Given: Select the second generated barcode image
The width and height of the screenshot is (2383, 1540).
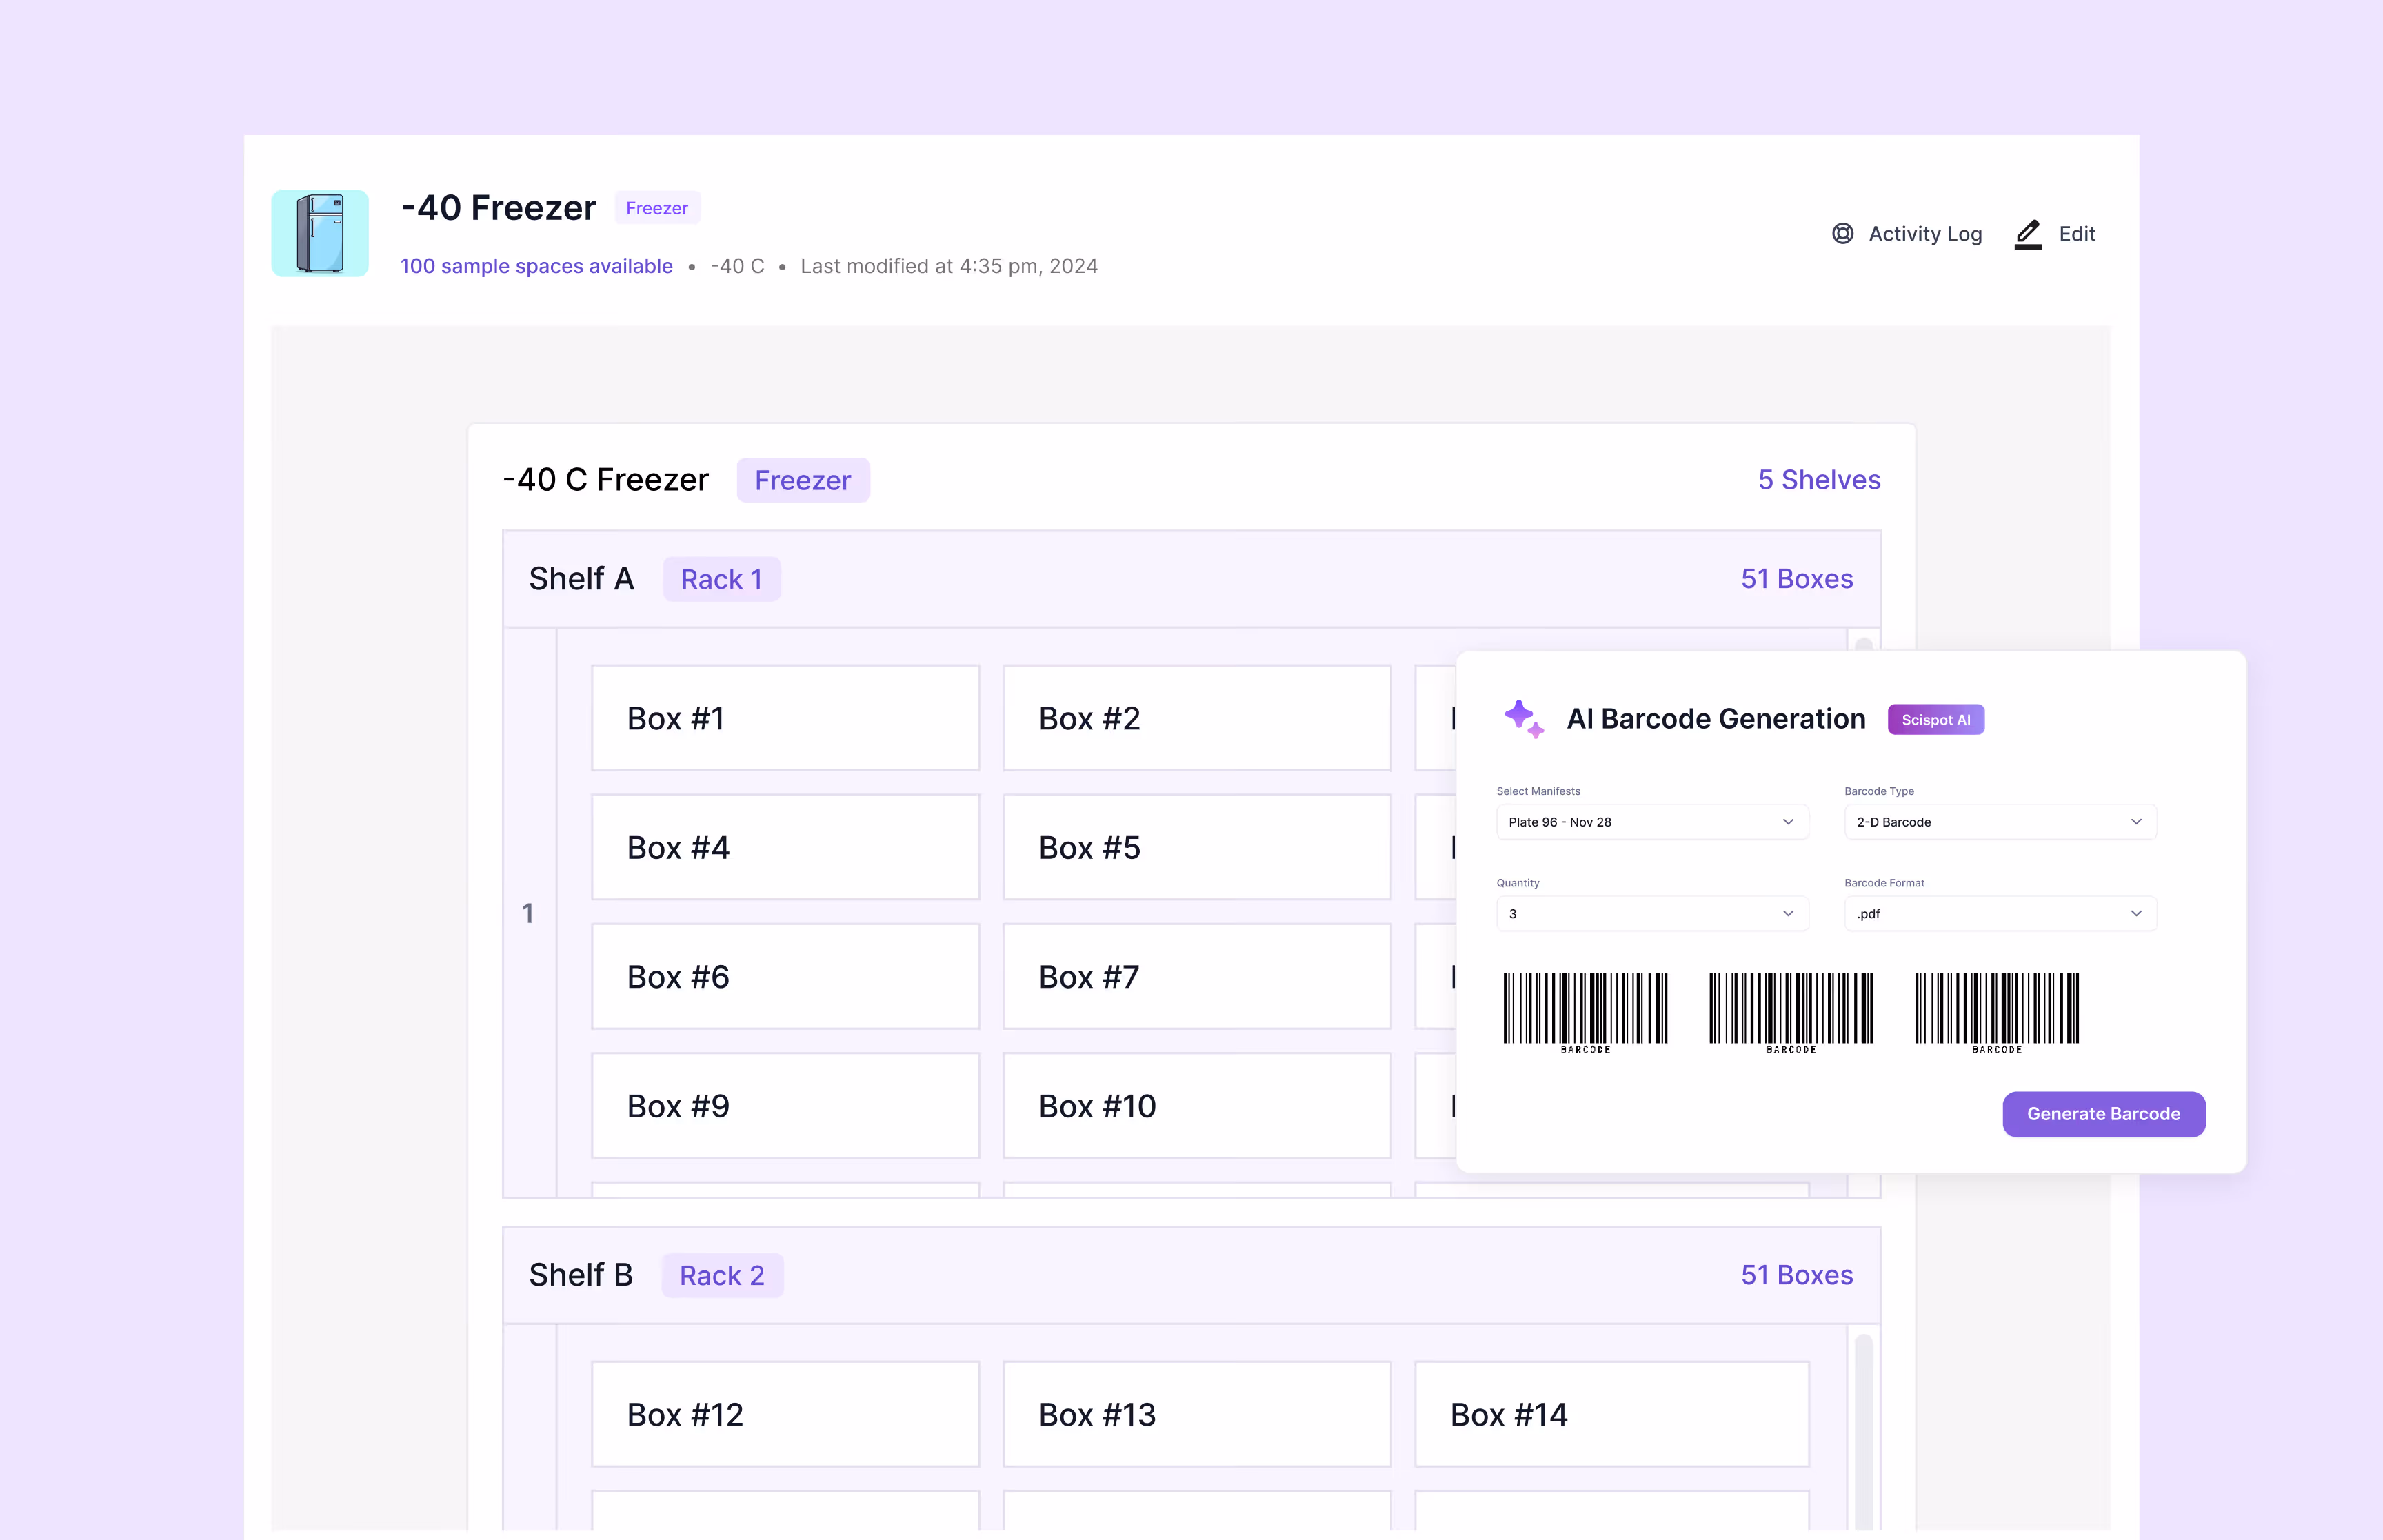Looking at the screenshot, I should click(x=1790, y=1010).
